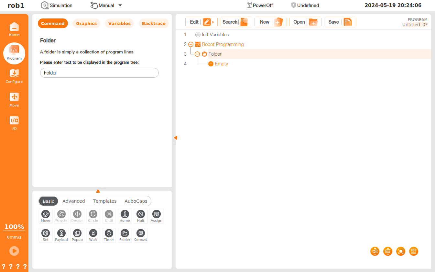
Task: Add an Assign command
Action: point(157,216)
